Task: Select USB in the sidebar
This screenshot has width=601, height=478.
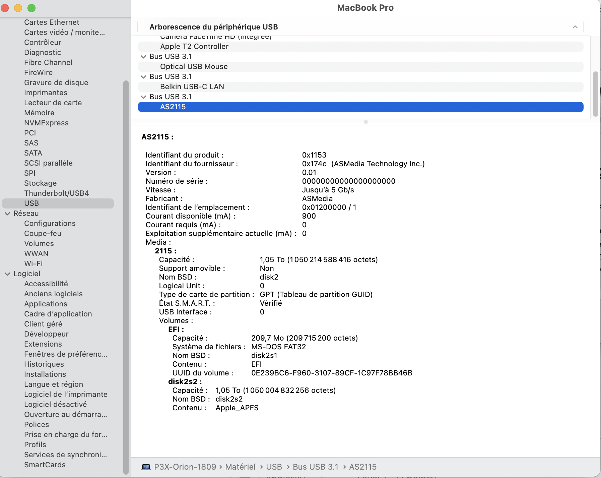Action: click(58, 203)
